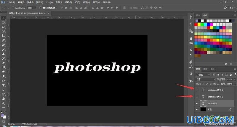Image resolution: width=237 pixels, height=127 pixels.
Task: Open the 滤镜(T) menu
Action: 68,2
